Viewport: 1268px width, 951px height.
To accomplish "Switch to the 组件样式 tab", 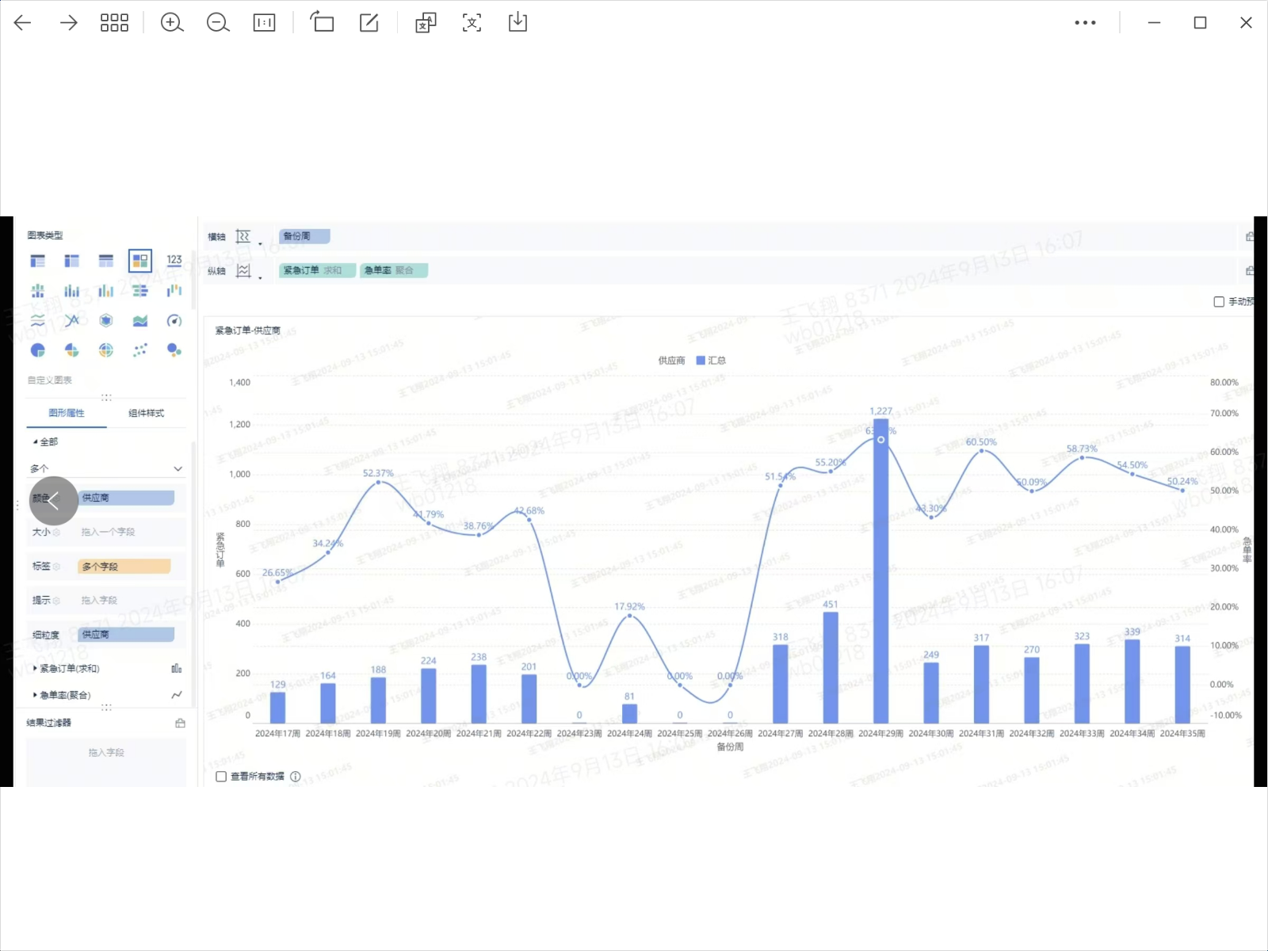I will point(146,413).
